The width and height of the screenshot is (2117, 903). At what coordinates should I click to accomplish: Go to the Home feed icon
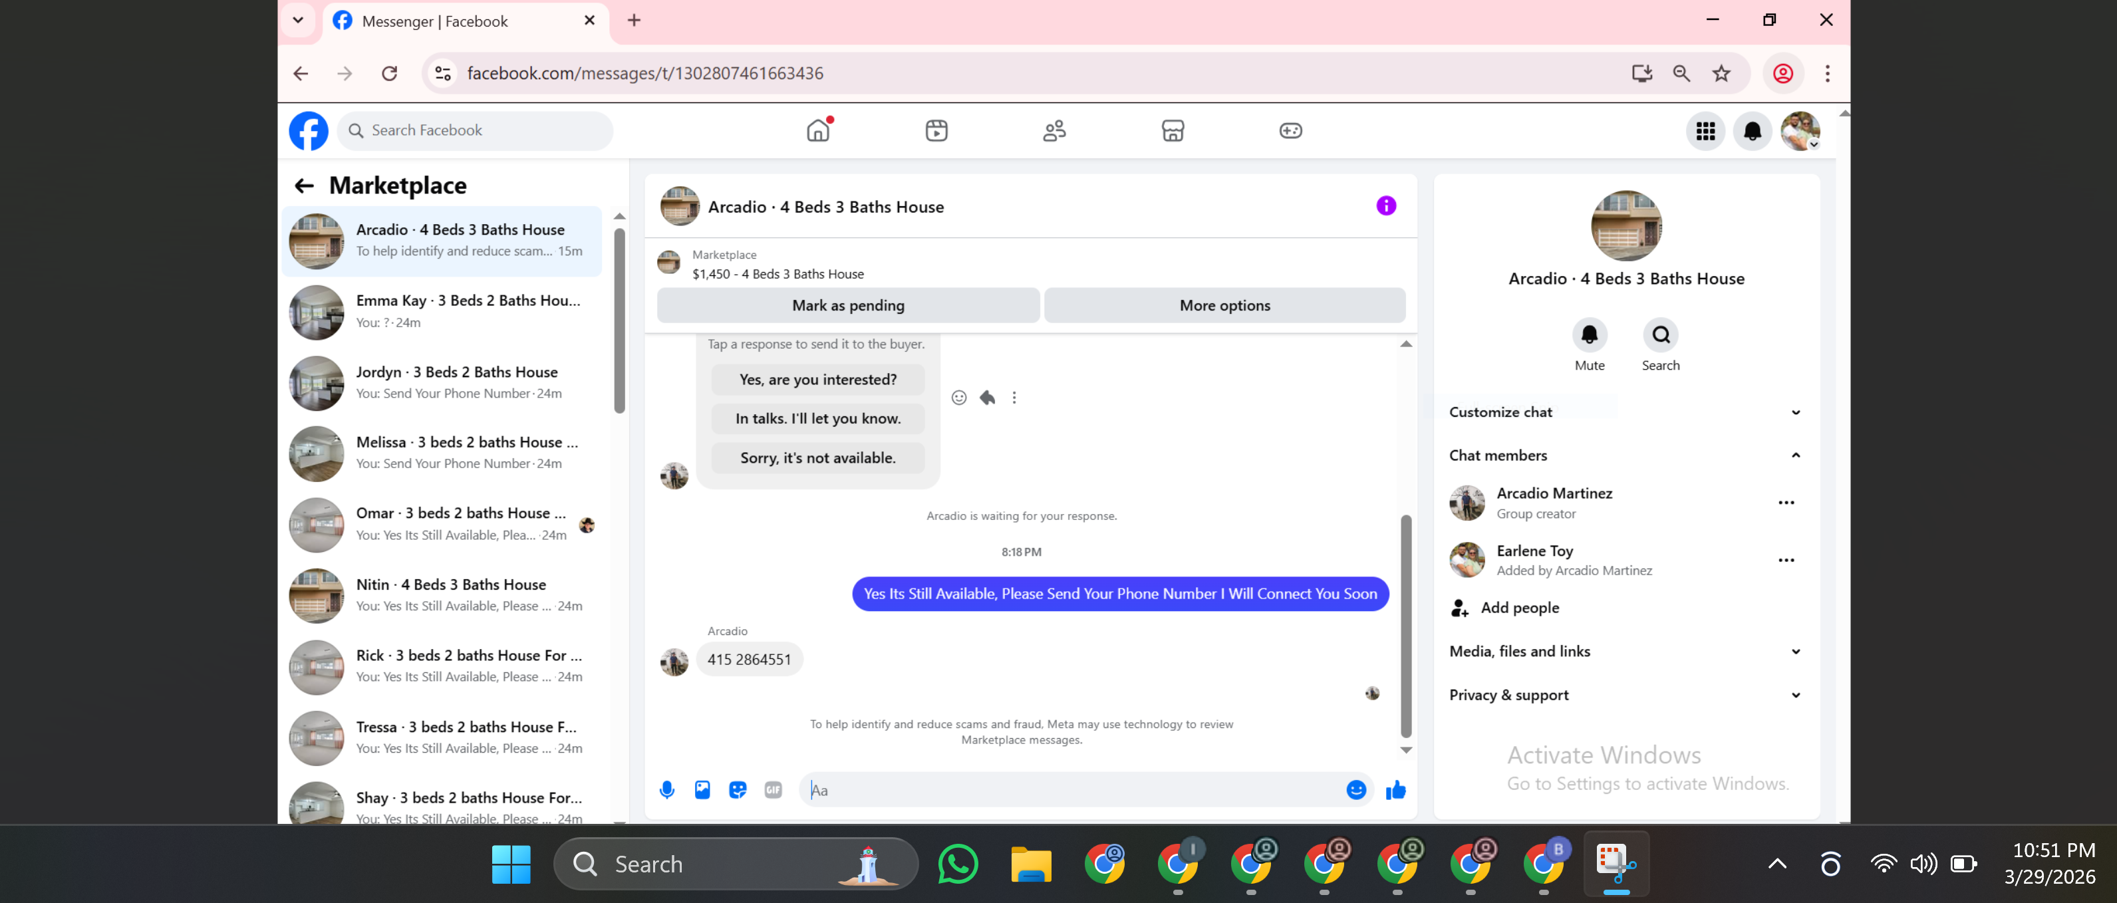click(x=819, y=130)
